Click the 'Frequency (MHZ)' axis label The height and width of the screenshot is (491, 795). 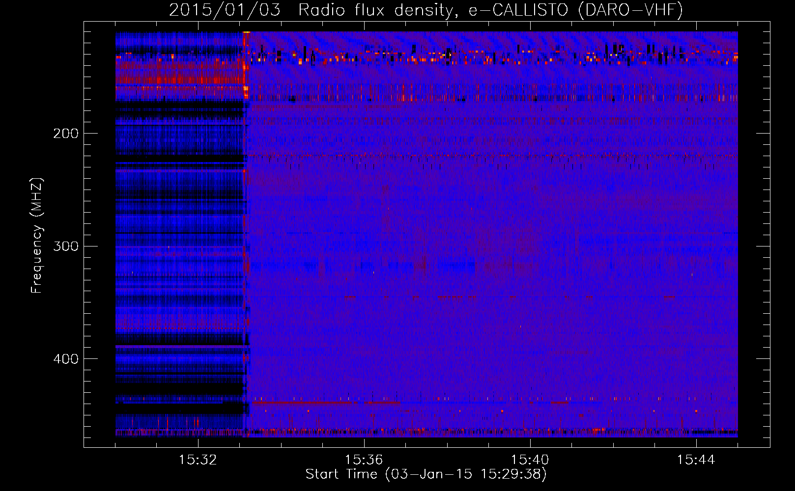point(37,235)
